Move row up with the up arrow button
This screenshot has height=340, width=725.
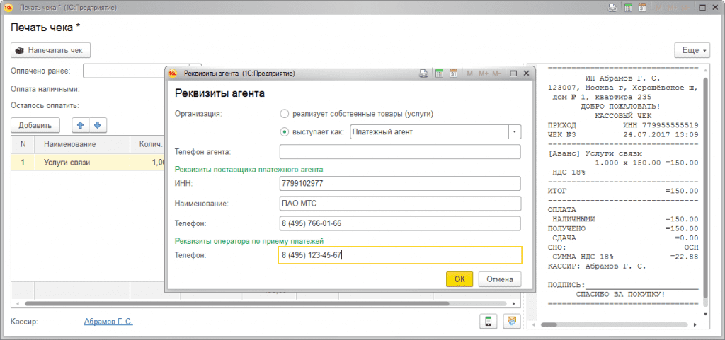[81, 125]
